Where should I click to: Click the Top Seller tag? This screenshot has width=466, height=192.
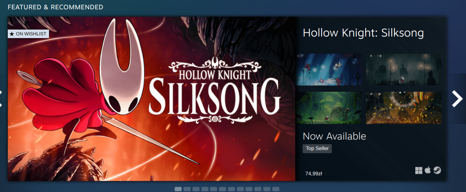pos(317,149)
